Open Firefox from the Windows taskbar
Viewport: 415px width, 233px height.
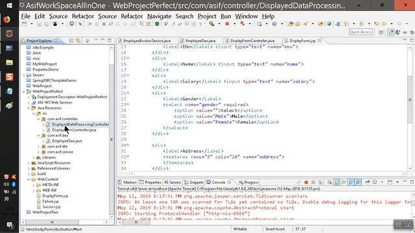[7, 19]
